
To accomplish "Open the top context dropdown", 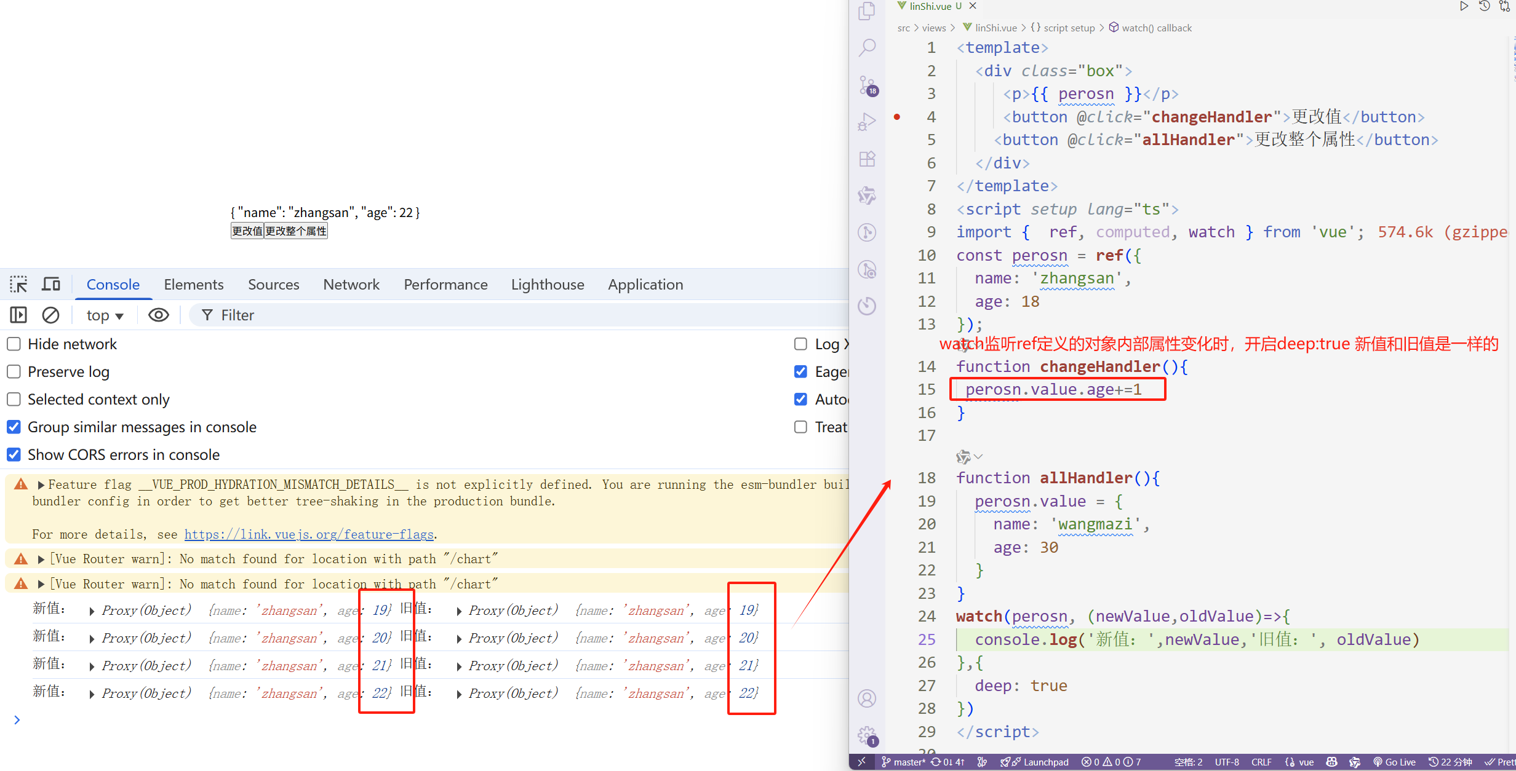I will [105, 315].
